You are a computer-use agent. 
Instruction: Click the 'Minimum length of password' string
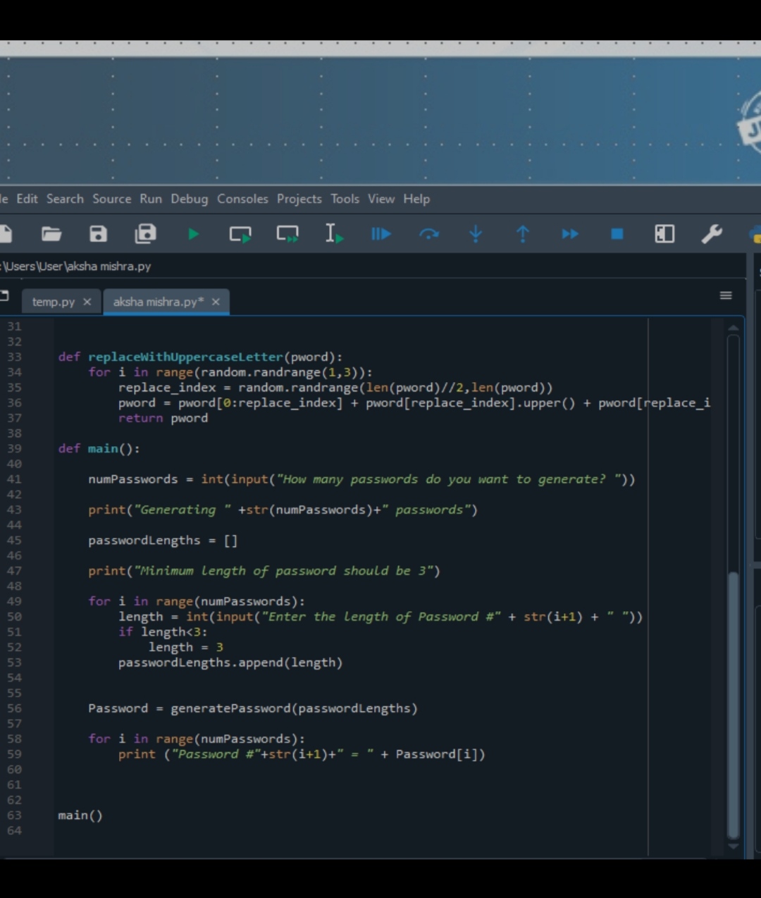[x=283, y=571]
